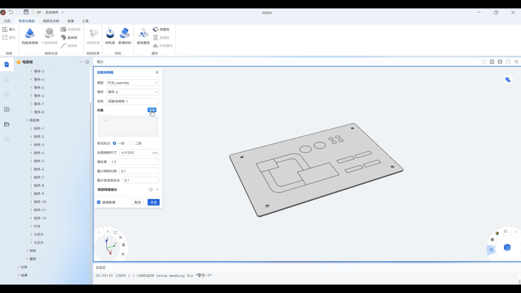This screenshot has width=521, height=293.
Task: Collapse 电路板 project chevron
Action: 80,62
